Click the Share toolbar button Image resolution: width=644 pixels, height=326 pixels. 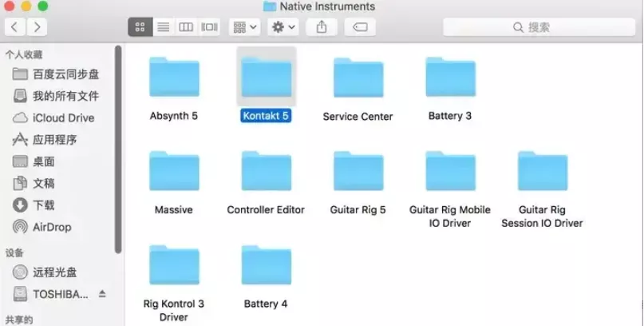[x=322, y=27]
